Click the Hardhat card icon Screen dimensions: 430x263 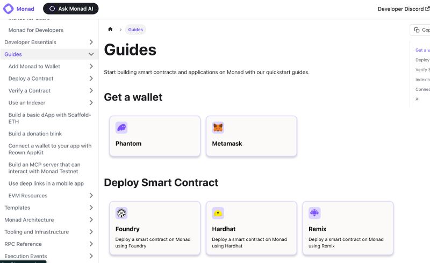point(218,213)
